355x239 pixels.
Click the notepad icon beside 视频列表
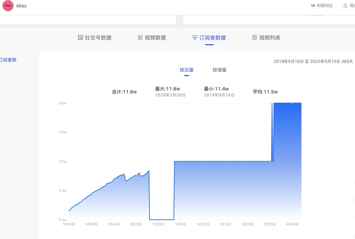(255, 38)
